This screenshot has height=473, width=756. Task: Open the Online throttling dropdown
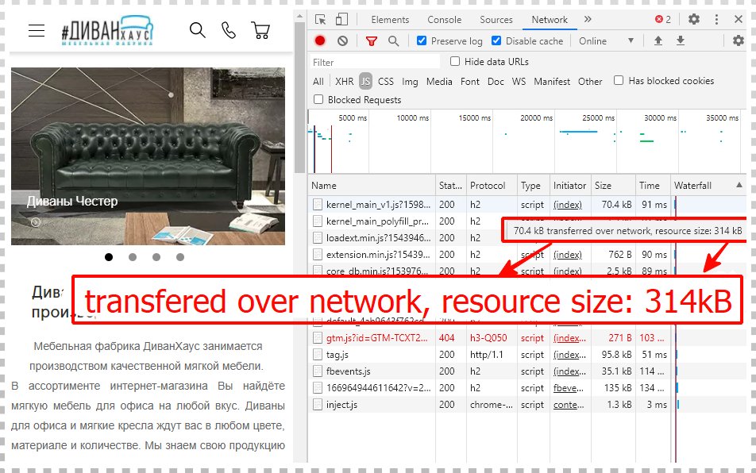(607, 41)
